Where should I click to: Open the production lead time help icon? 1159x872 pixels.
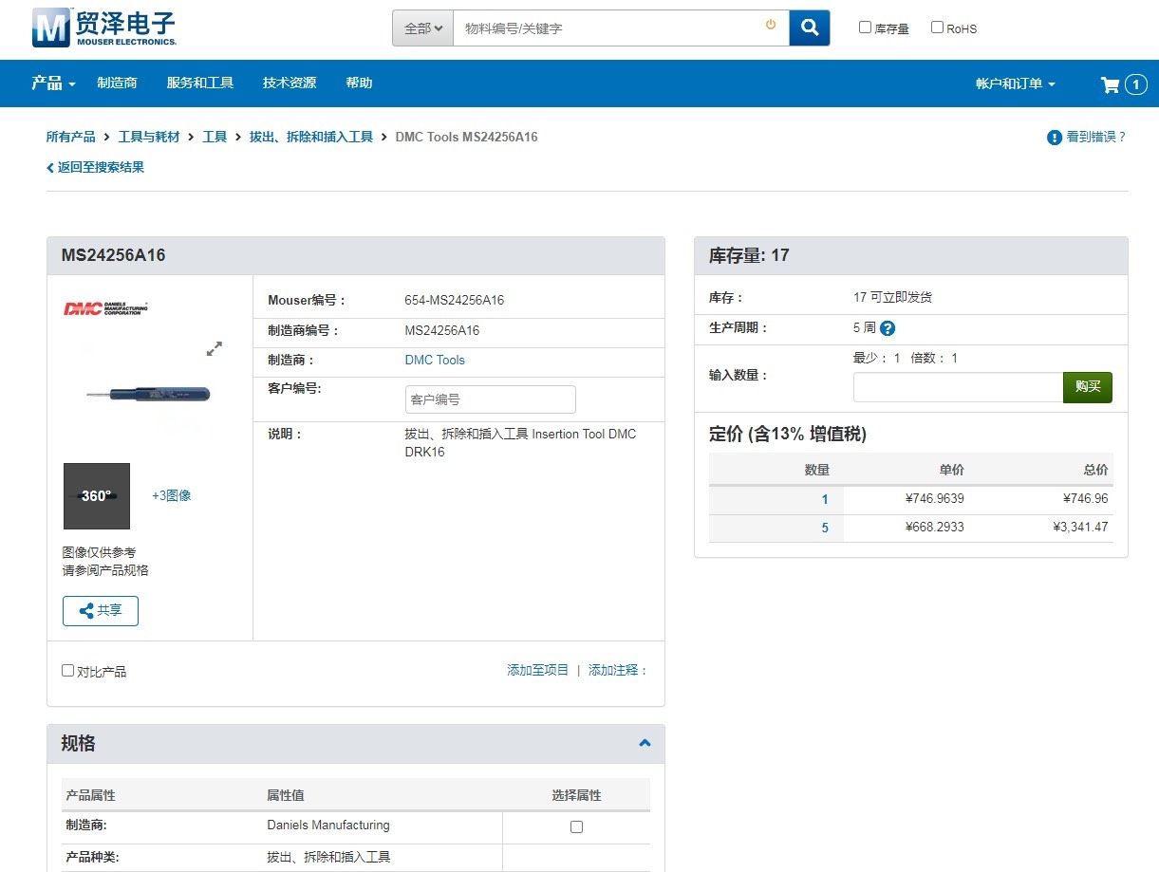[x=888, y=328]
